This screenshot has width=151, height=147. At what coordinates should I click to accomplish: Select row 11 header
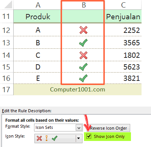point(6,16)
